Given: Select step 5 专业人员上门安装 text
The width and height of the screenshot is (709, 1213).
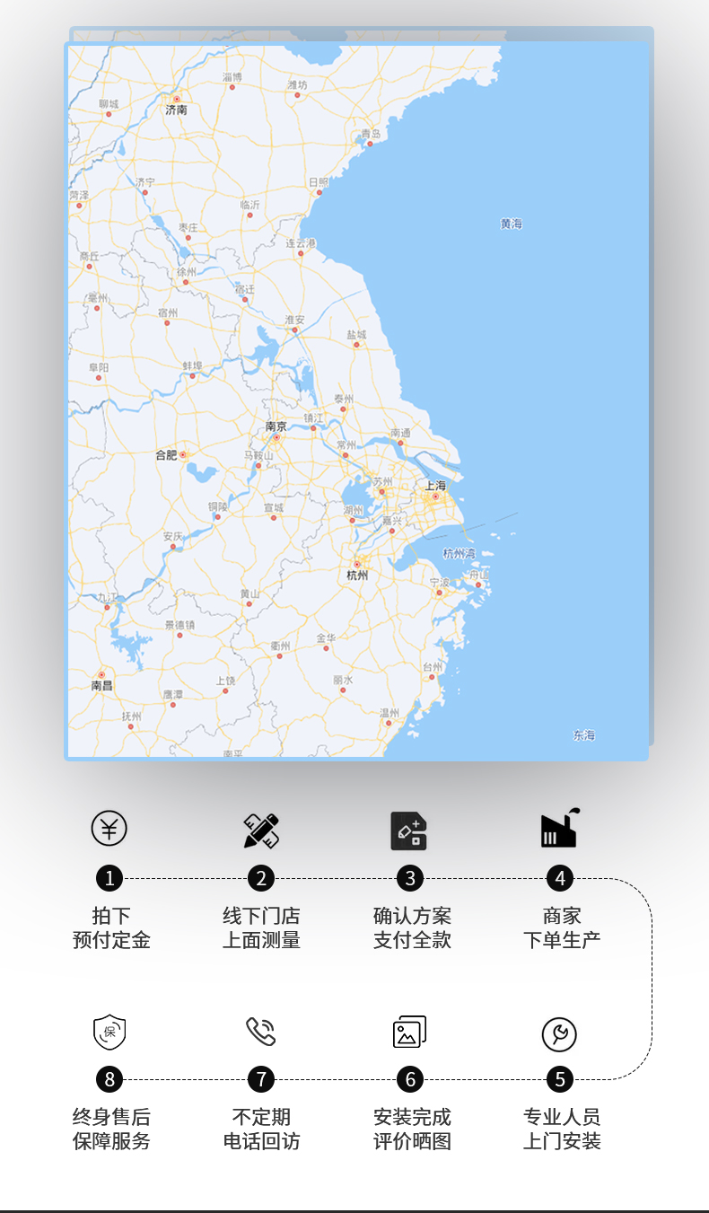Looking at the screenshot, I should [562, 1129].
